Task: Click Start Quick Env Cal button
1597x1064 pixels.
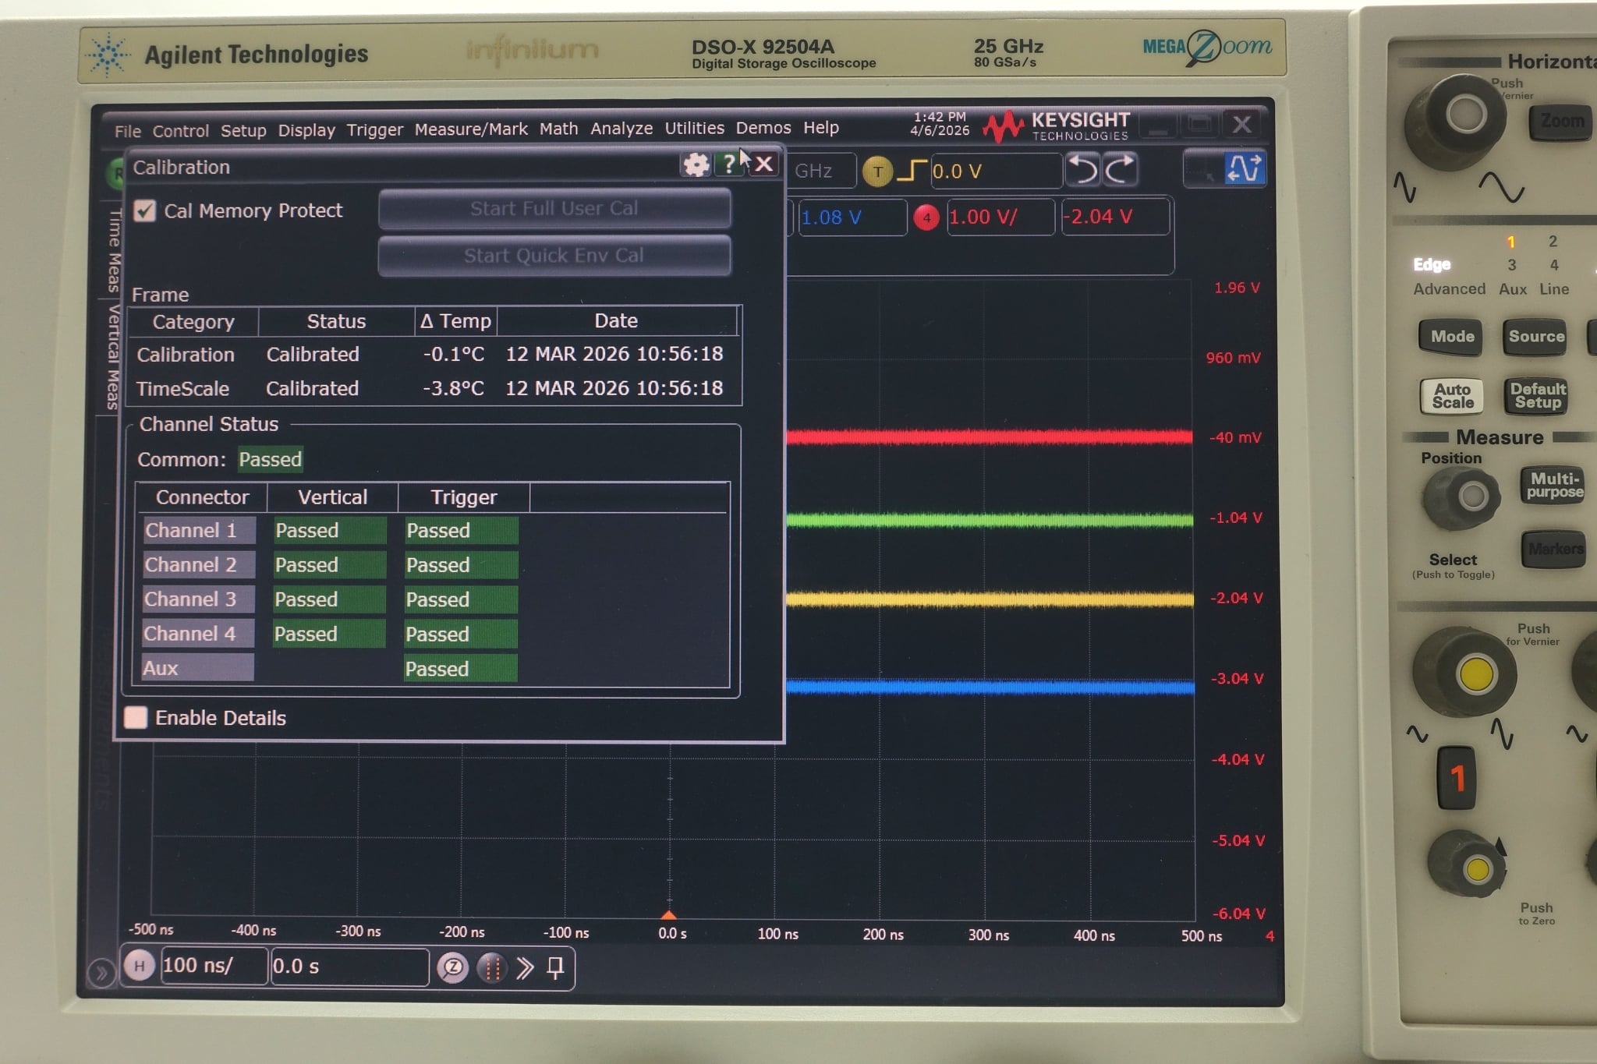Action: click(x=554, y=256)
